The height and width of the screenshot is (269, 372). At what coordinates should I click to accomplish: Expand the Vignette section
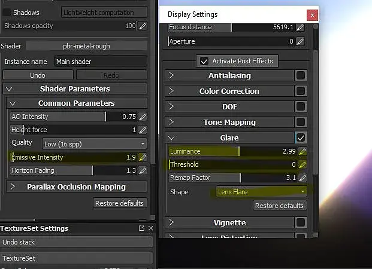pyautogui.click(x=171, y=222)
